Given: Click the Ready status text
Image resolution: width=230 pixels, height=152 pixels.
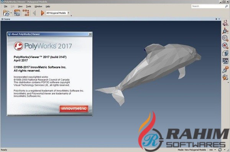Looking at the screenshot, I should tap(4, 150).
